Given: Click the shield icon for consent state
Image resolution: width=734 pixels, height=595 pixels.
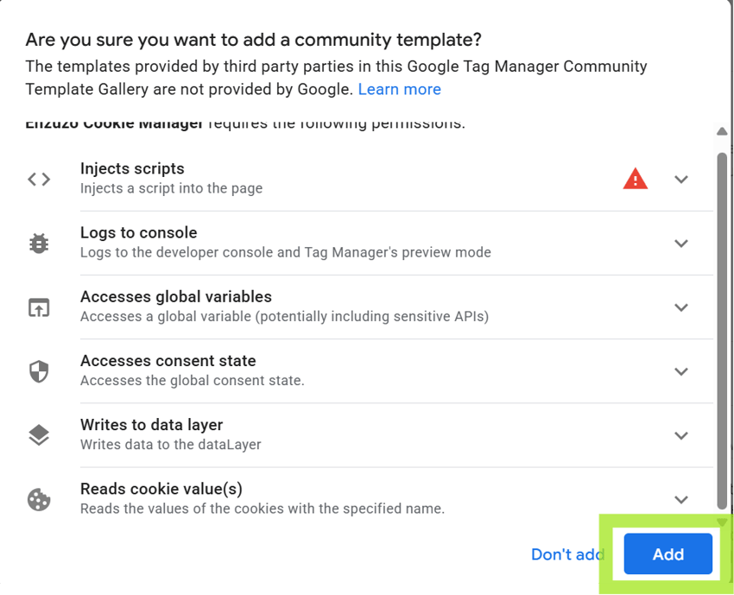Looking at the screenshot, I should (x=38, y=370).
